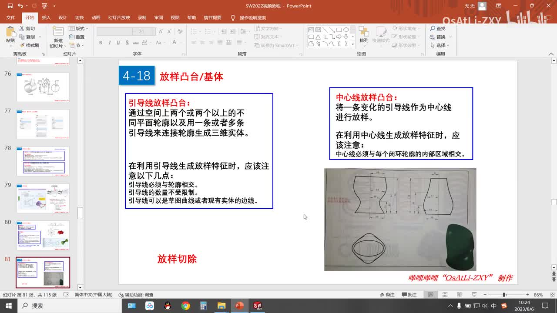Screen dimensions: 557x313
Task: Toggle Comments (批注) pane in status bar
Action: [x=409, y=295]
